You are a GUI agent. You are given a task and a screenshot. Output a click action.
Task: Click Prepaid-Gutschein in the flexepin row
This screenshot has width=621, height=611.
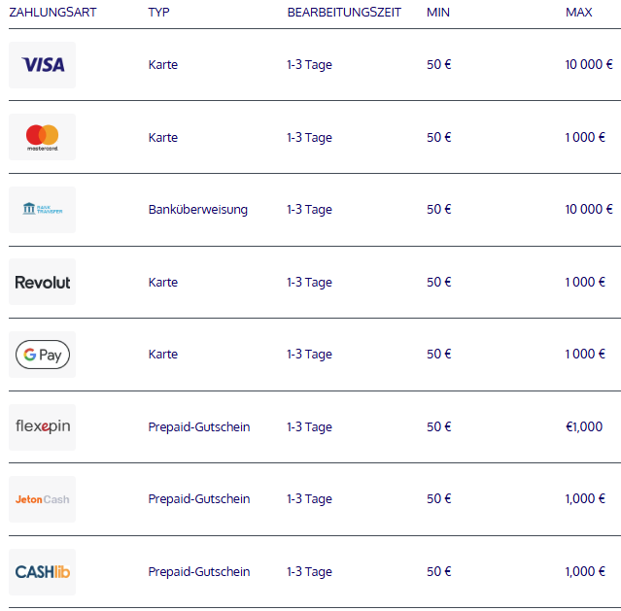[x=199, y=426]
